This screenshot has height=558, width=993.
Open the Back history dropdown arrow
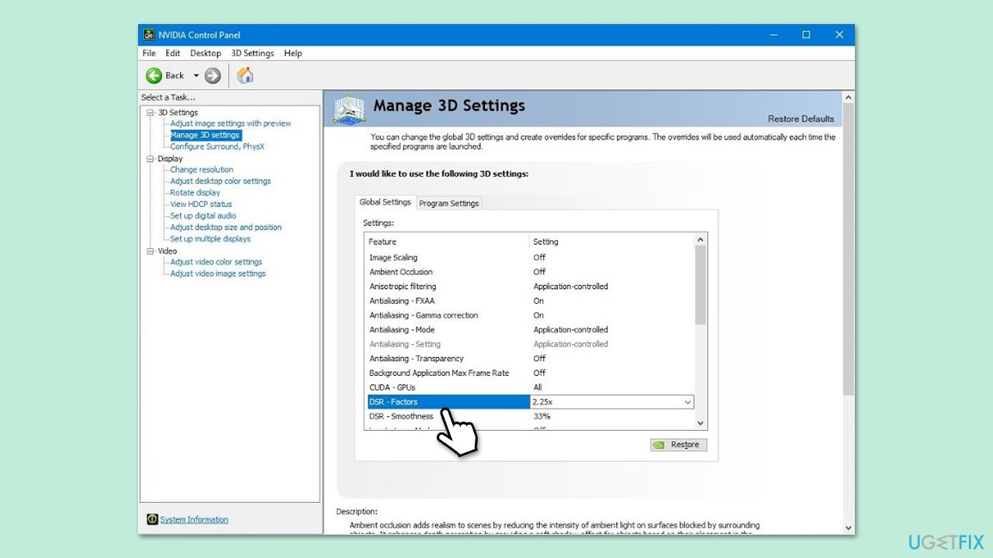(x=196, y=75)
